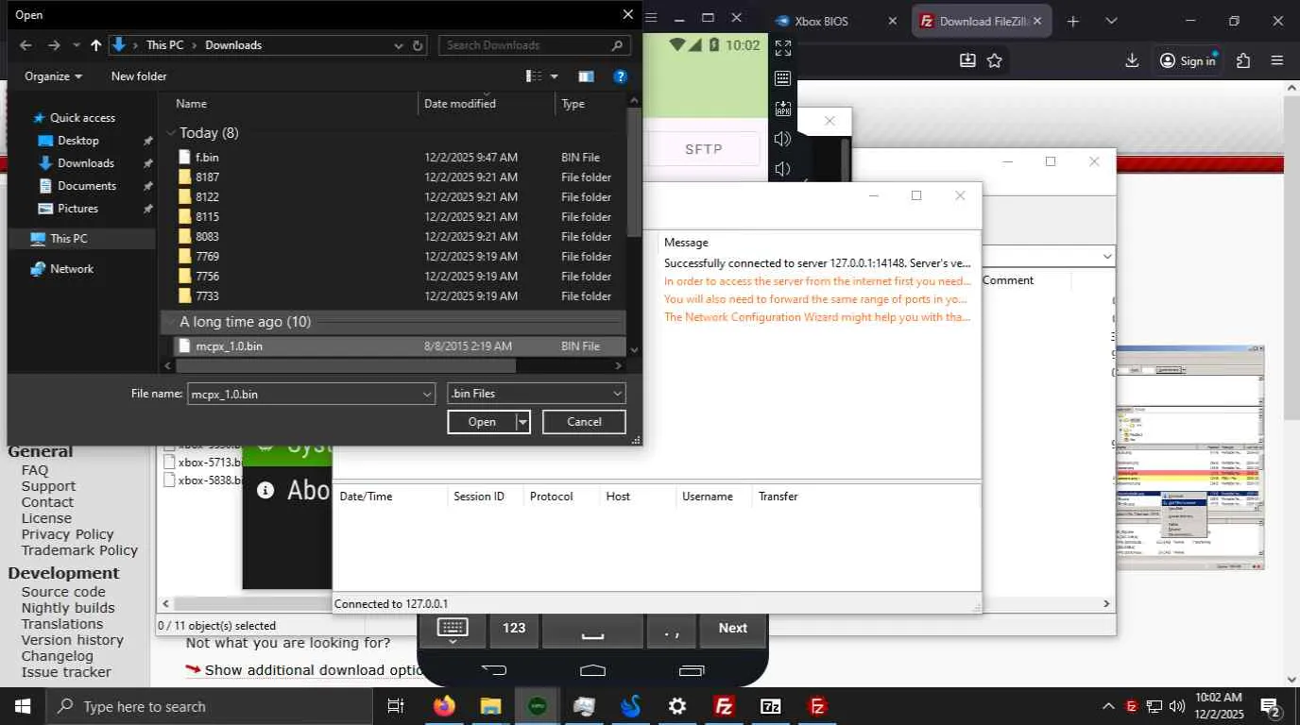Launch Firefox from the taskbar
Screen dimensions: 1300x725
coord(443,706)
